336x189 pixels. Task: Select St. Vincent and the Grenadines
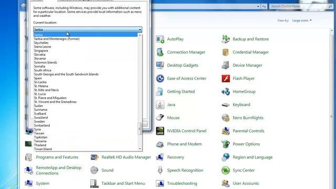pyautogui.click(x=86, y=102)
